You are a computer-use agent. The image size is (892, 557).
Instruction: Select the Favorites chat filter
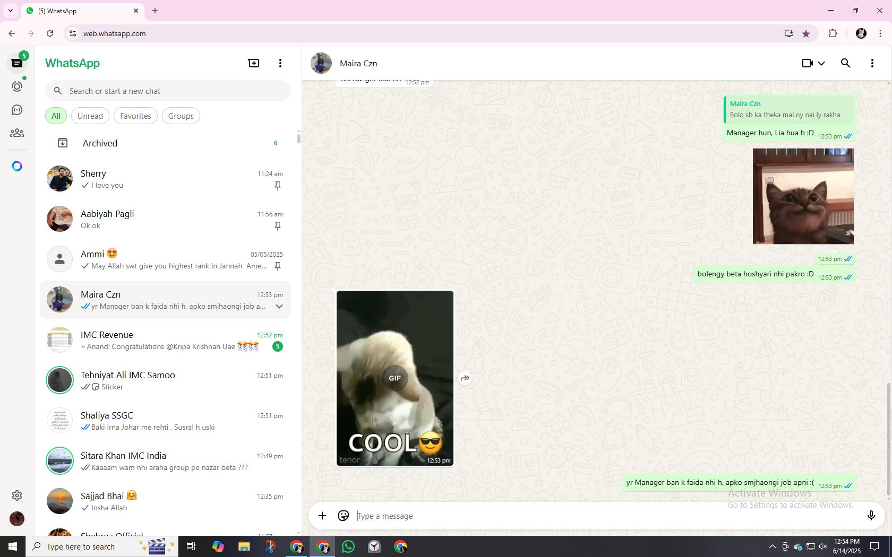(135, 116)
